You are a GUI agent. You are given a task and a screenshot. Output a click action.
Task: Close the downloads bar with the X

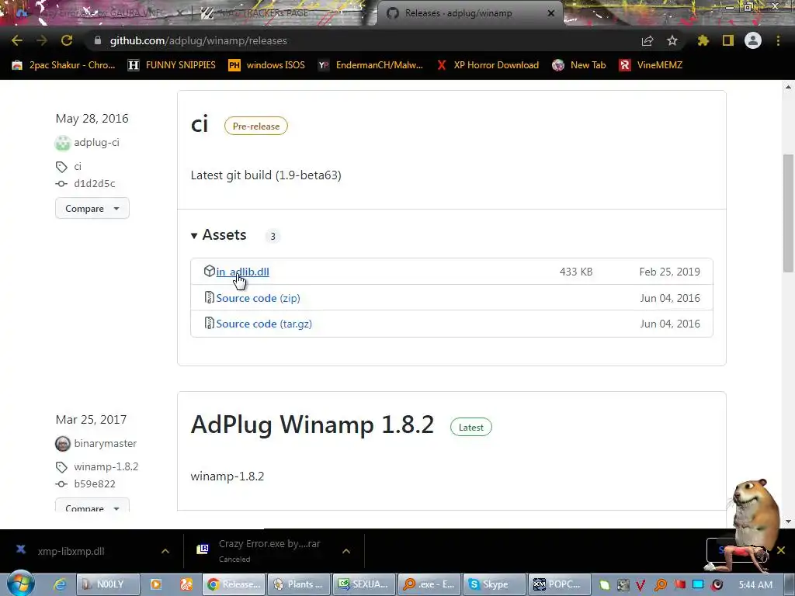pyautogui.click(x=781, y=550)
